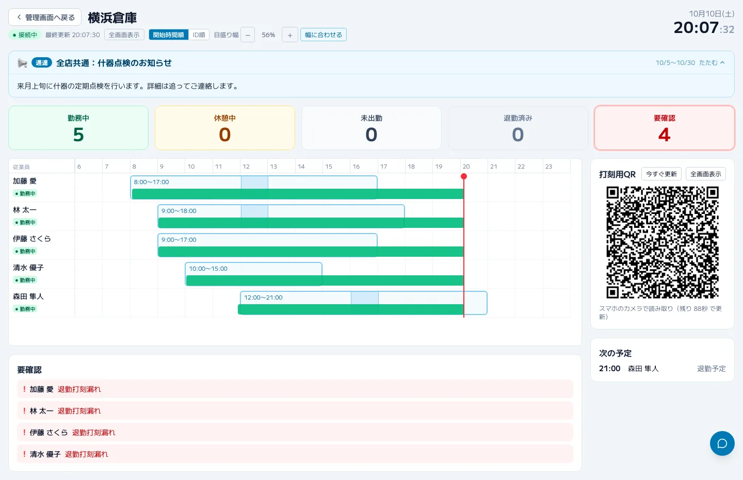Click the 56% scale value
Image resolution: width=743 pixels, height=480 pixels.
[268, 35]
